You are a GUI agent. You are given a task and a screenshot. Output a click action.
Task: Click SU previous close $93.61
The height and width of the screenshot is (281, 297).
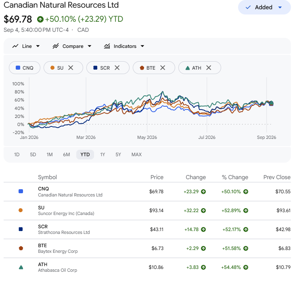[283, 211]
